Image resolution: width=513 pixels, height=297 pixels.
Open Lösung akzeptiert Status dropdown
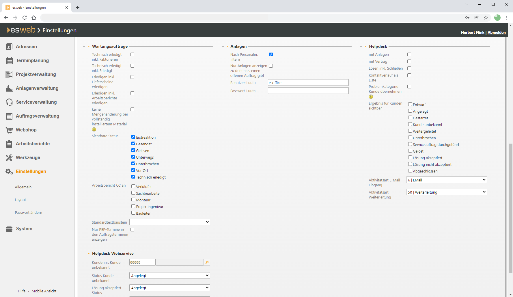[170, 287]
